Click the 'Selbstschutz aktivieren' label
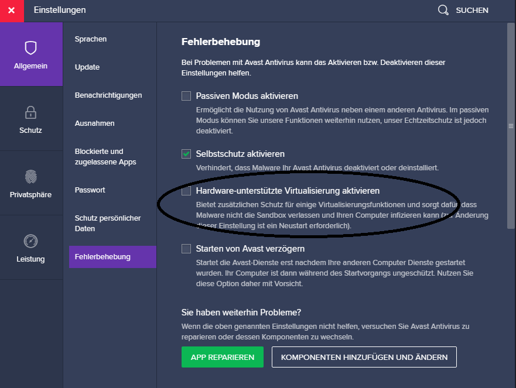The height and width of the screenshot is (388, 516). (x=240, y=154)
